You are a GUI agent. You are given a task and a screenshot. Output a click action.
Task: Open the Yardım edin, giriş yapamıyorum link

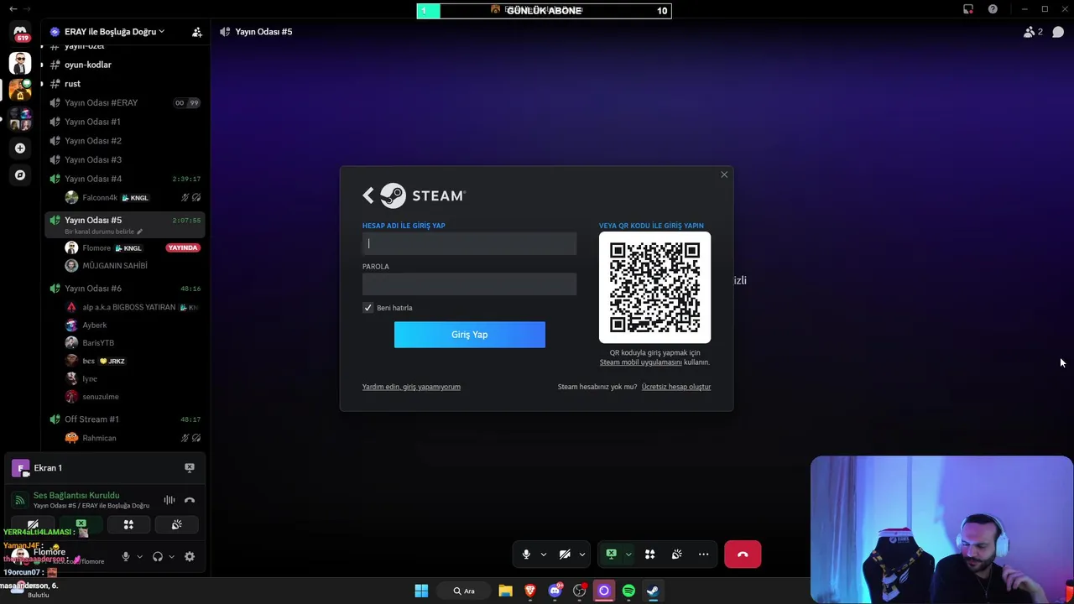tap(411, 387)
